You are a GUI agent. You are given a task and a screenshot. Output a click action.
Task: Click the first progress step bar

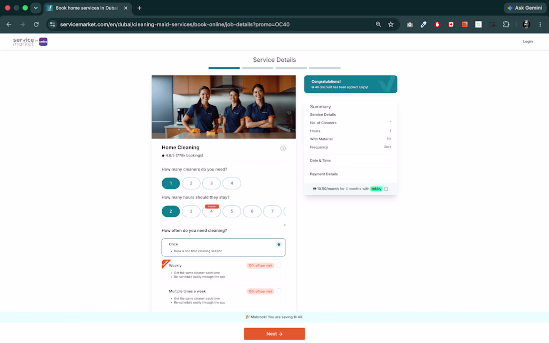(x=224, y=68)
